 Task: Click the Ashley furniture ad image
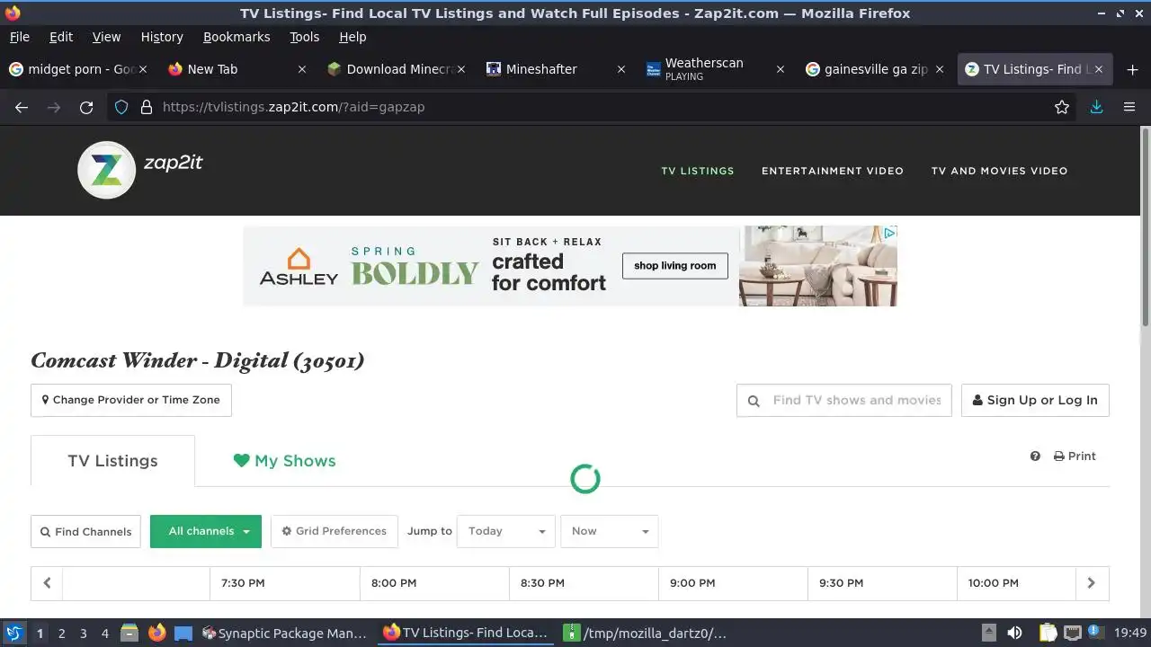(x=570, y=266)
